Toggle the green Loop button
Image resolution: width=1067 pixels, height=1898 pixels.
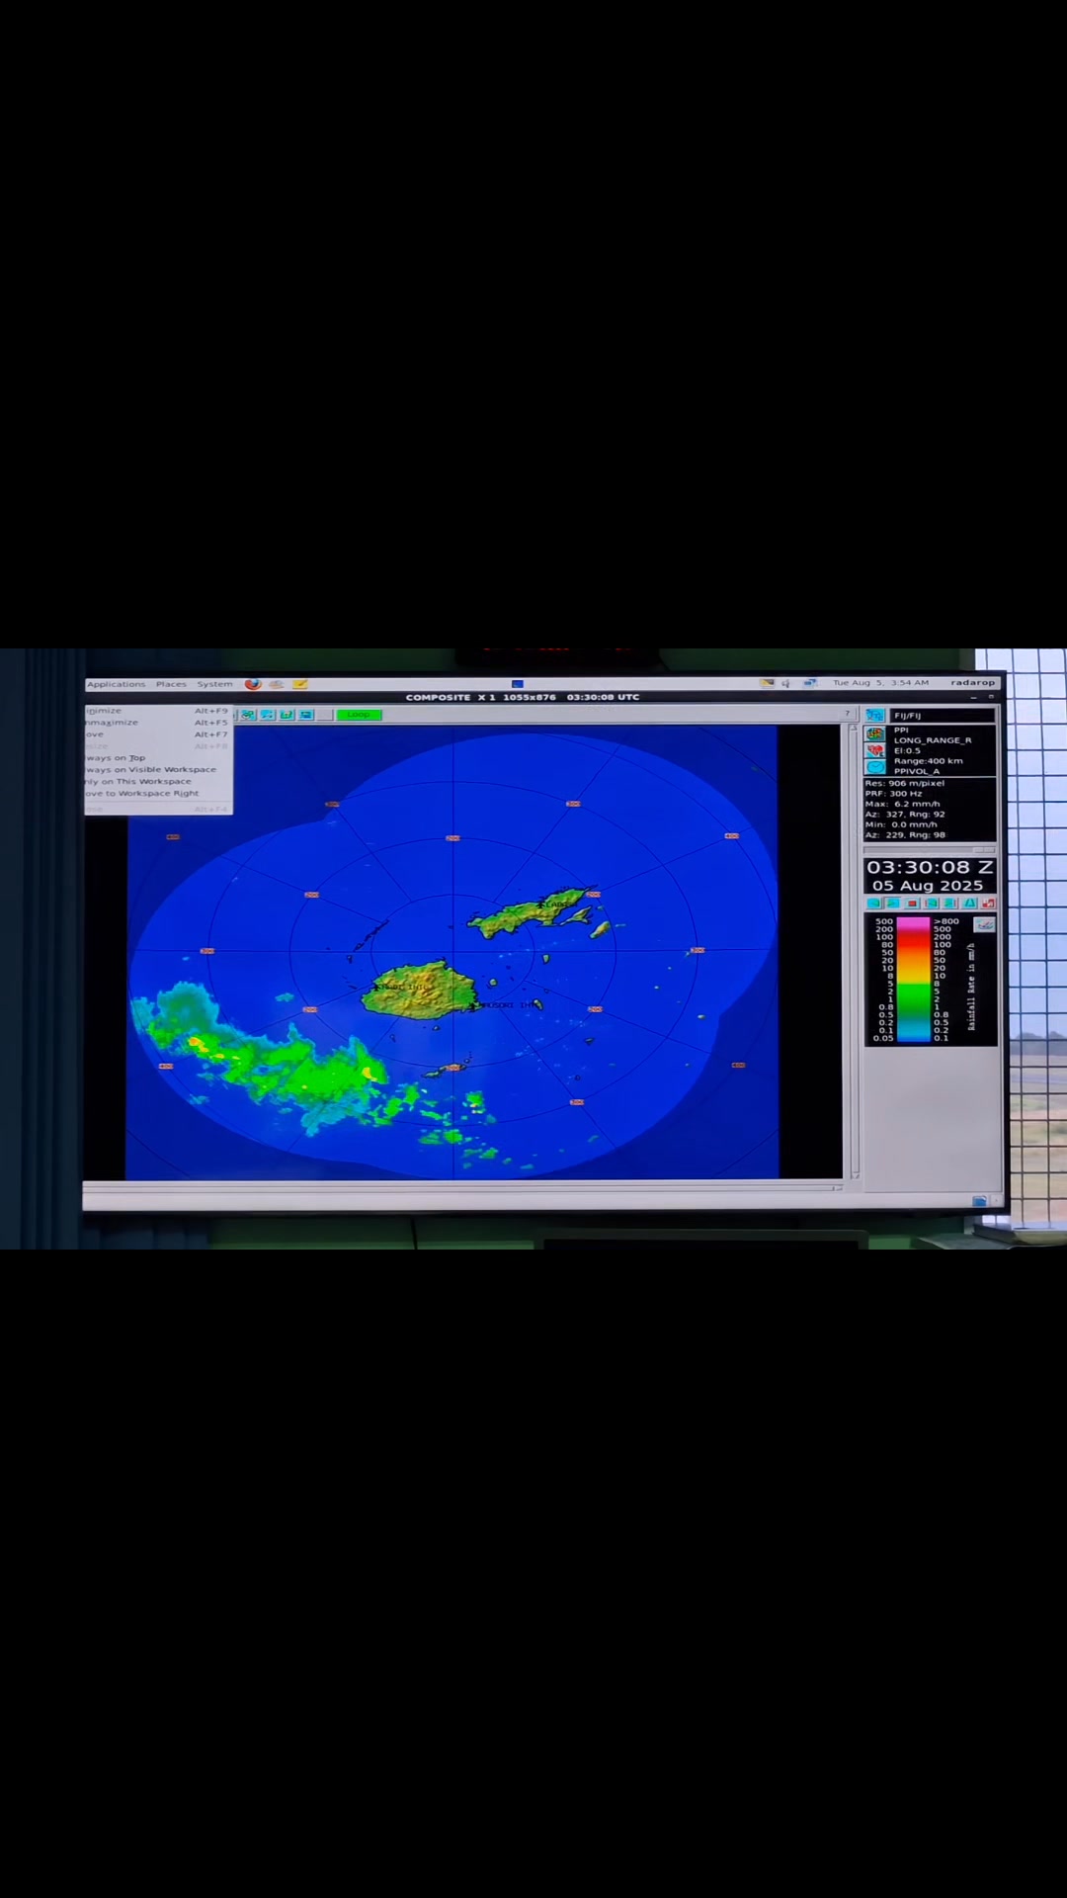coord(359,715)
